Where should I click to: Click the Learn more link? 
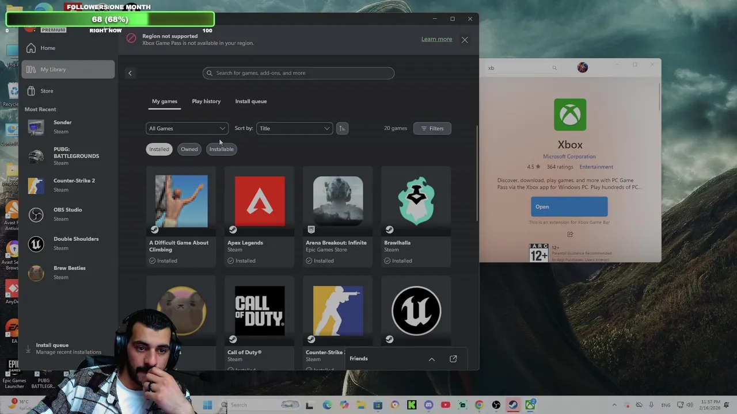(x=436, y=39)
